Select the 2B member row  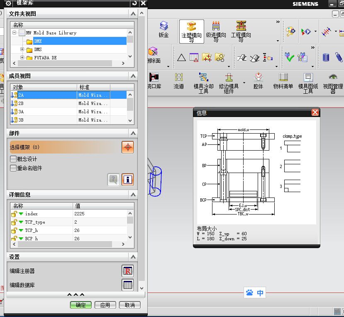click(68, 103)
